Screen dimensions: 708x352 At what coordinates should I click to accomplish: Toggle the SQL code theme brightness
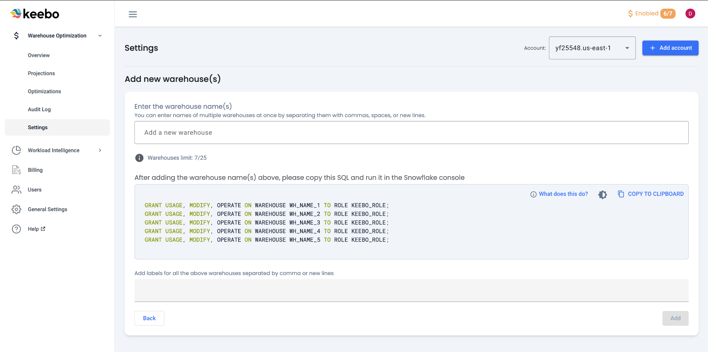pos(603,194)
